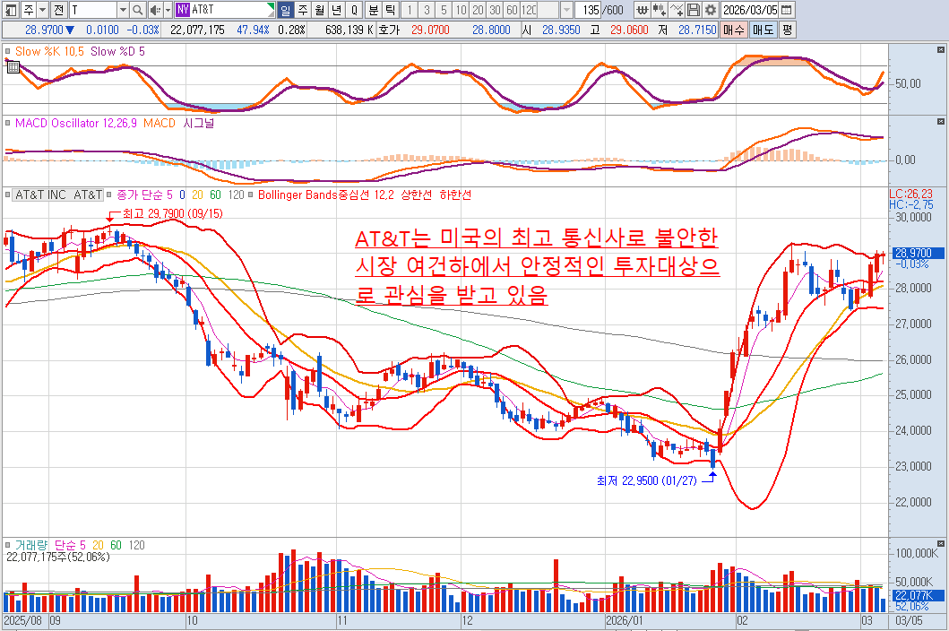
Task: Open the 주 market type dropdown arrow
Action: click(x=42, y=10)
